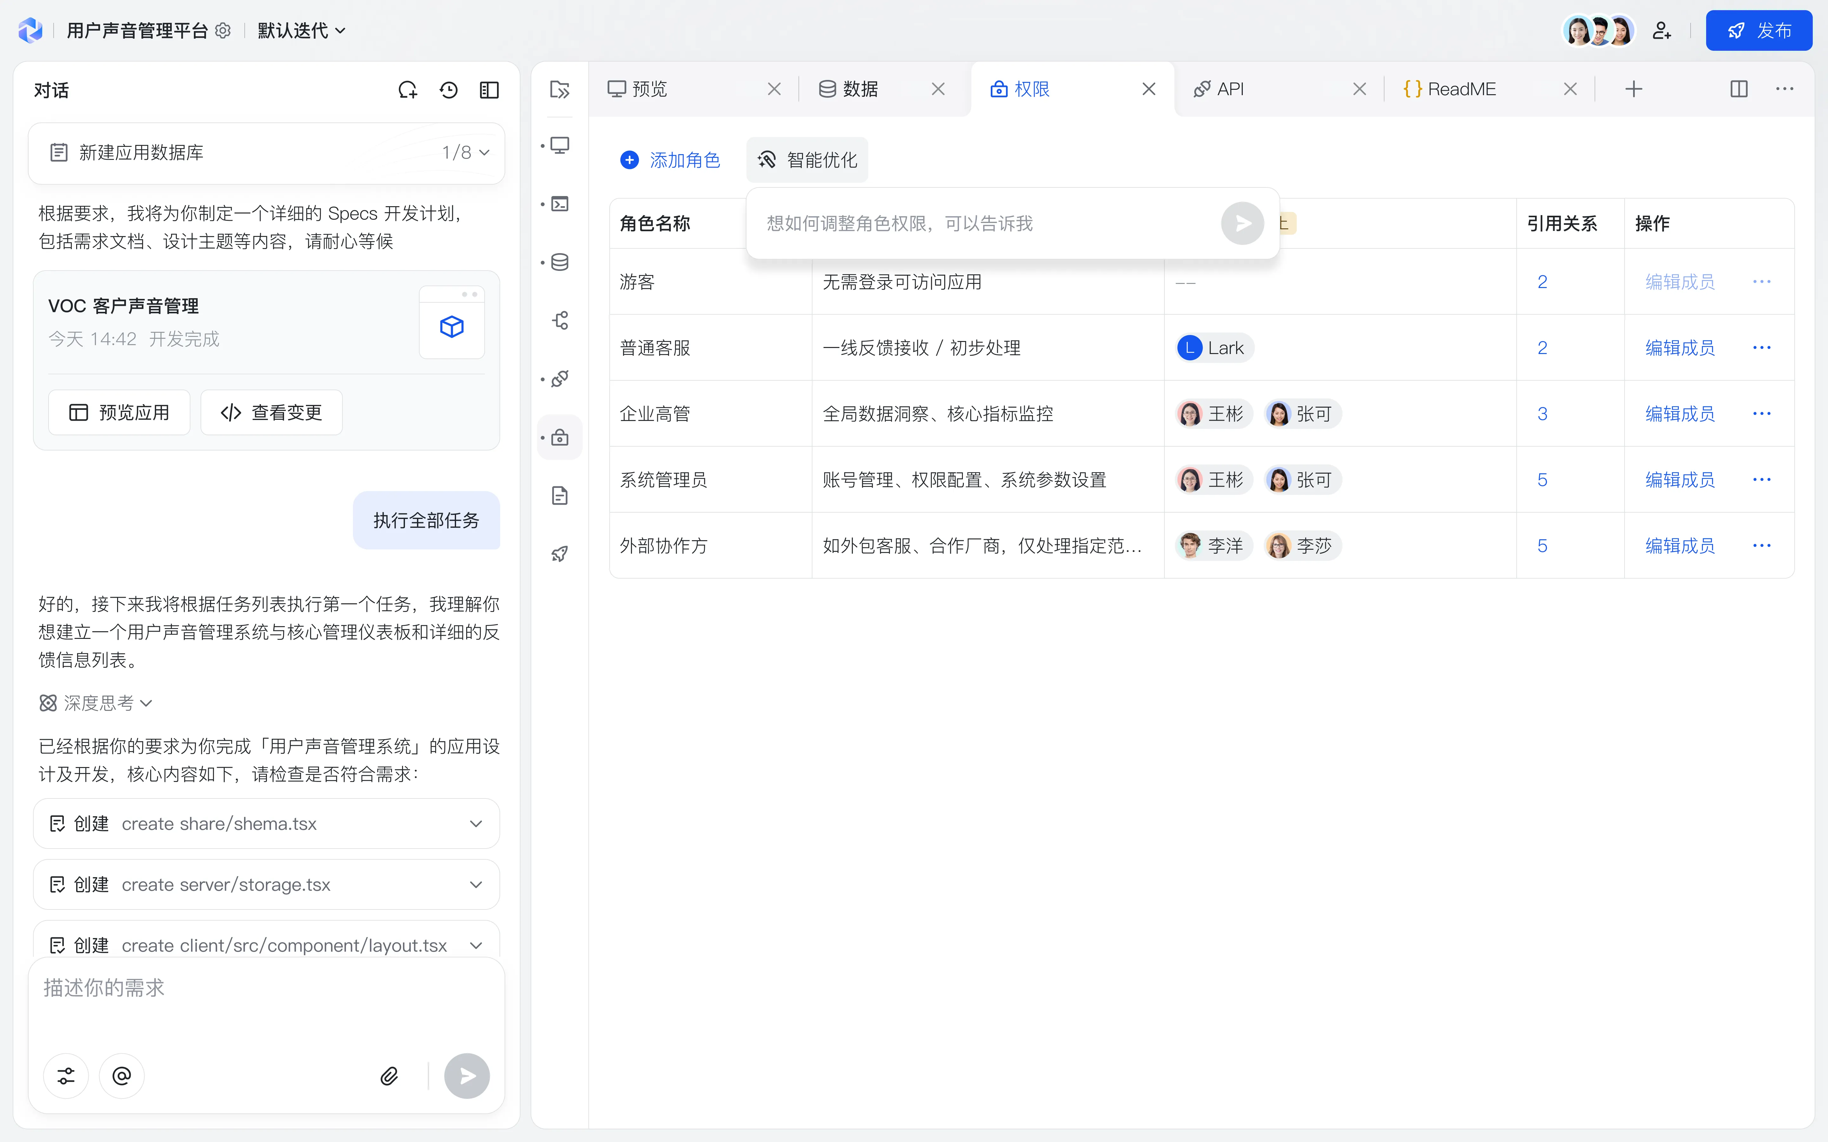Open the preview monitor sidebar icon

(x=560, y=145)
